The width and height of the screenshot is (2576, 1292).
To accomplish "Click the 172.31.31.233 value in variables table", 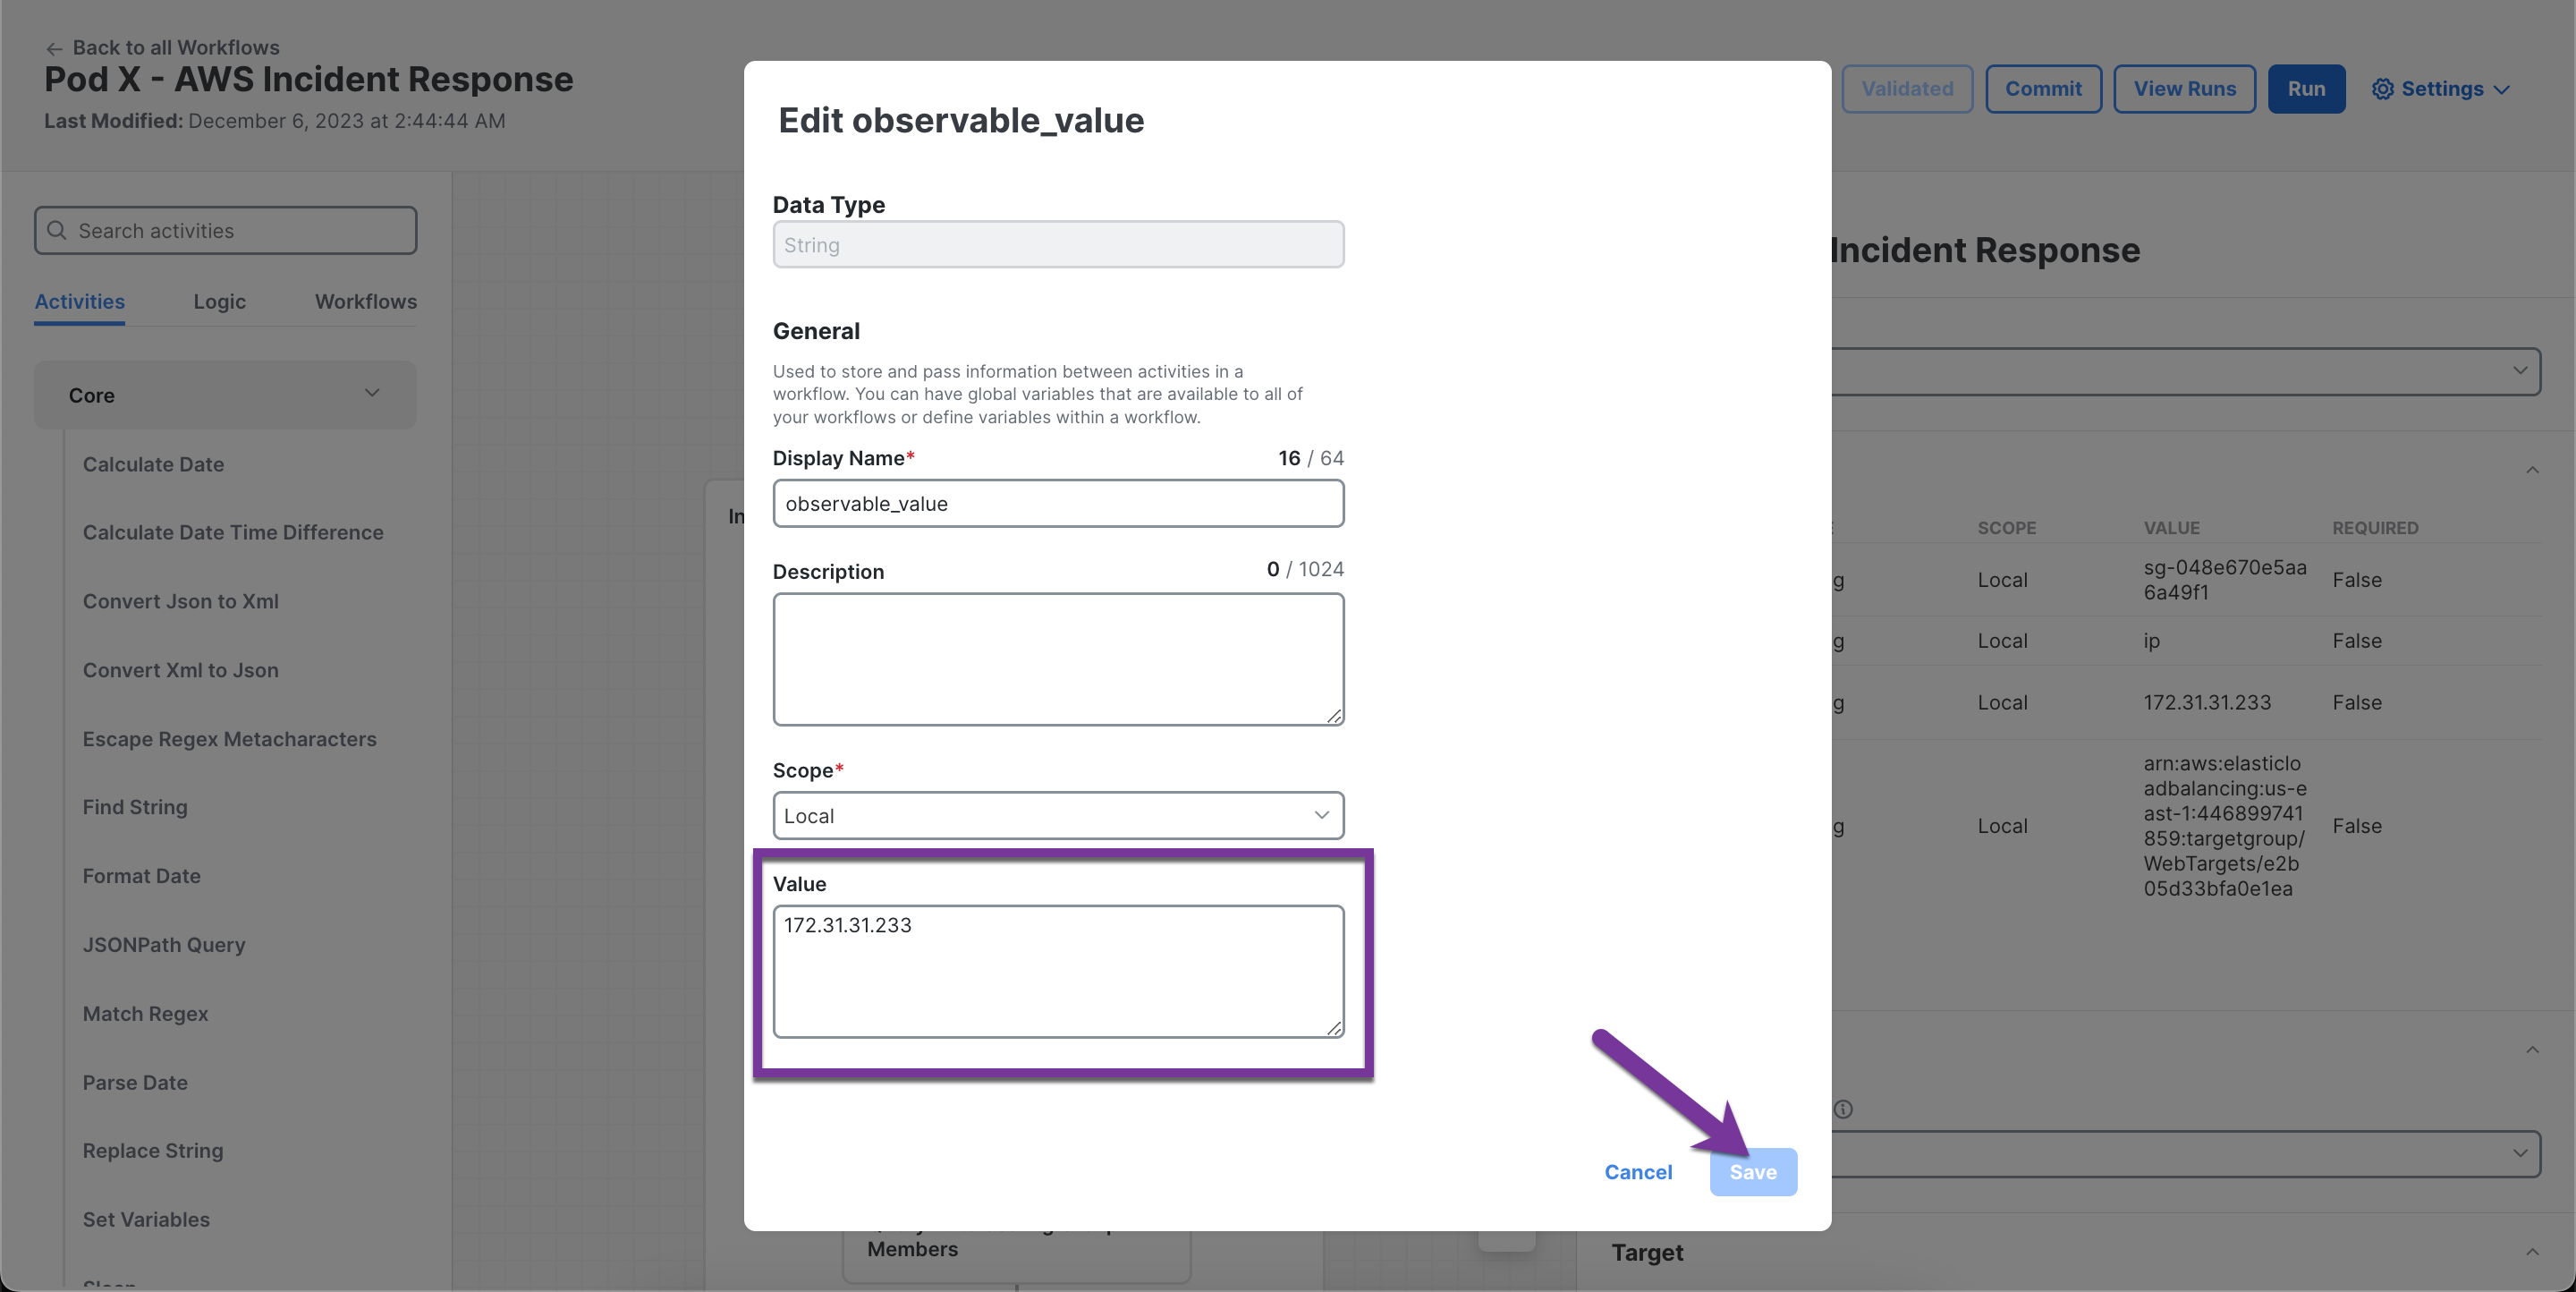I will click(2207, 702).
